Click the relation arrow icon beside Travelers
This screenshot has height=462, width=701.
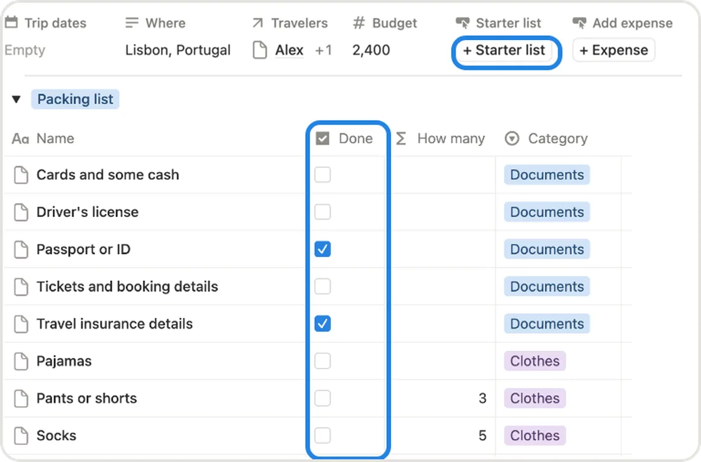[x=258, y=22]
